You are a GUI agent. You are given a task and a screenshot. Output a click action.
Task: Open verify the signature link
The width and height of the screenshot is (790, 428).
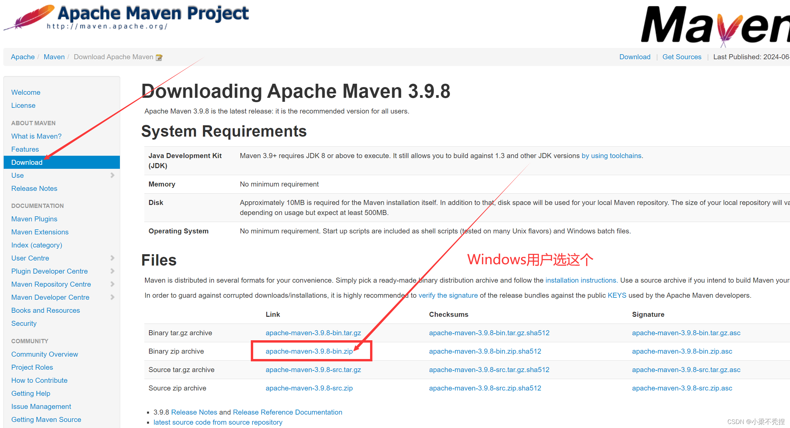point(448,295)
